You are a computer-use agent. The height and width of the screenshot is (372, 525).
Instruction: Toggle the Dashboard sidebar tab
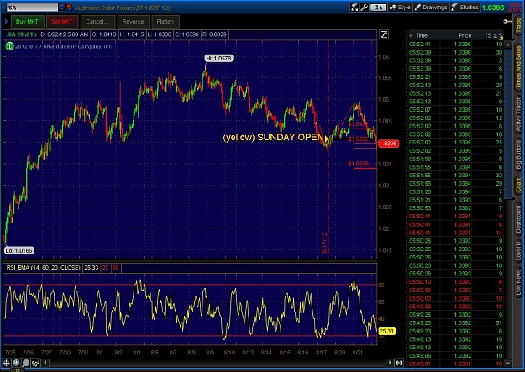pyautogui.click(x=518, y=218)
